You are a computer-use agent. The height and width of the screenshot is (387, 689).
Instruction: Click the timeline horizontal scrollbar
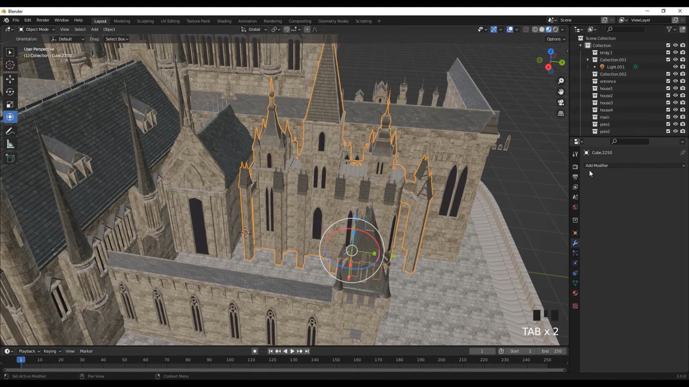[x=284, y=370]
